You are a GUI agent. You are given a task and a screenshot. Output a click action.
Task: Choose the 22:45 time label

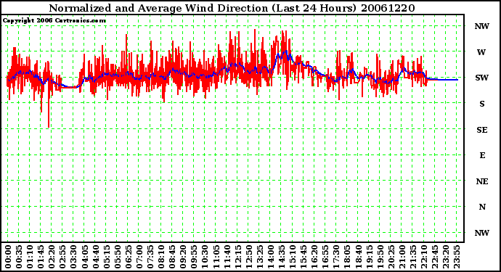pyautogui.click(x=434, y=257)
